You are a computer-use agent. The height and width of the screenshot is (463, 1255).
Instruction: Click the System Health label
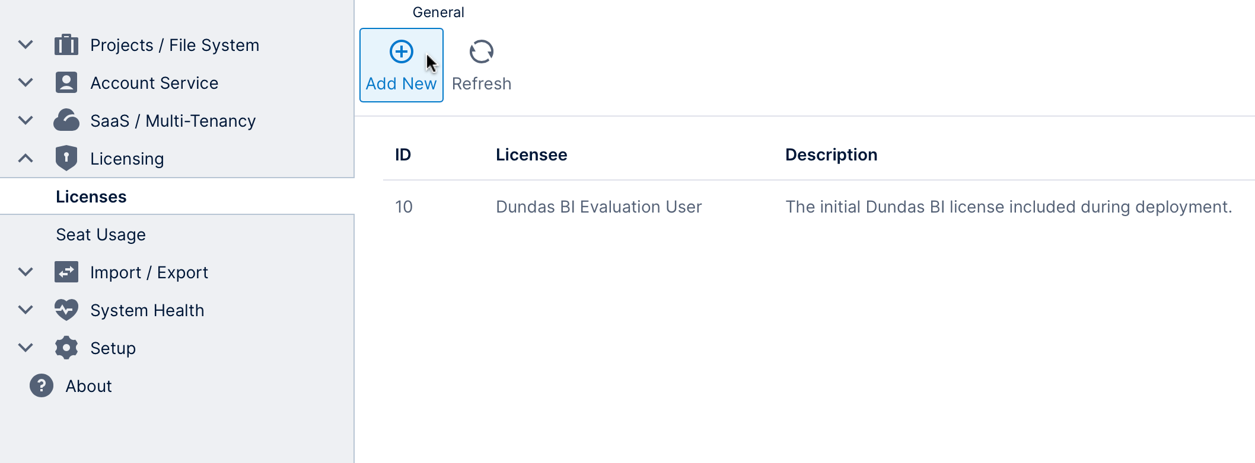point(147,310)
